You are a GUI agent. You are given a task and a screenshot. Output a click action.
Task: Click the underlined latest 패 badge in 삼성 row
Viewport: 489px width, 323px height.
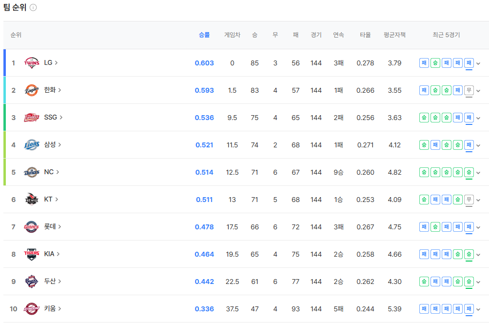(469, 145)
